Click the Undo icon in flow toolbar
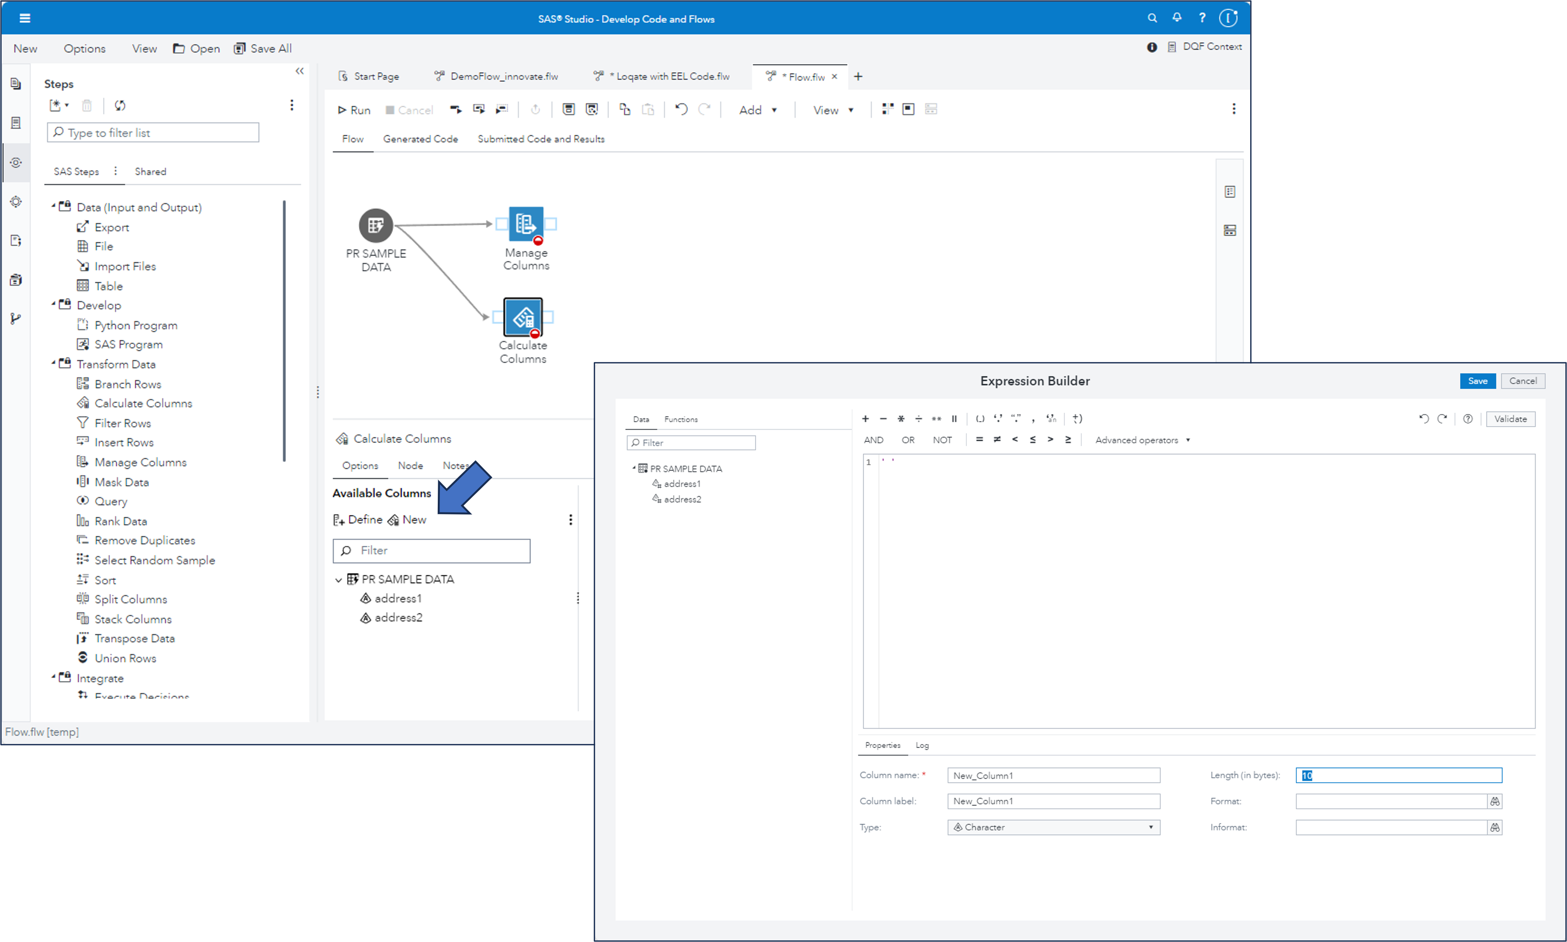 (x=681, y=109)
